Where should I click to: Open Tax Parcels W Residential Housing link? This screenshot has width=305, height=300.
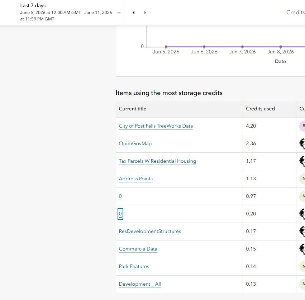pyautogui.click(x=157, y=161)
